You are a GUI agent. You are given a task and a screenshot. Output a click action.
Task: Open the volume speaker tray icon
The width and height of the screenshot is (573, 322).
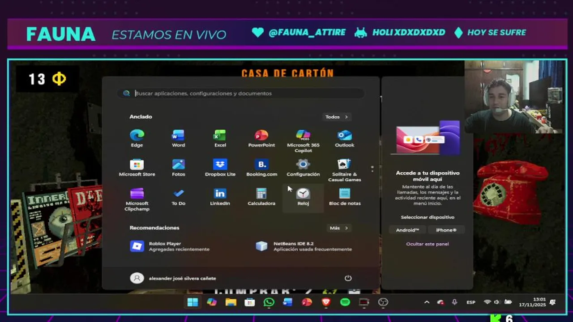point(497,302)
